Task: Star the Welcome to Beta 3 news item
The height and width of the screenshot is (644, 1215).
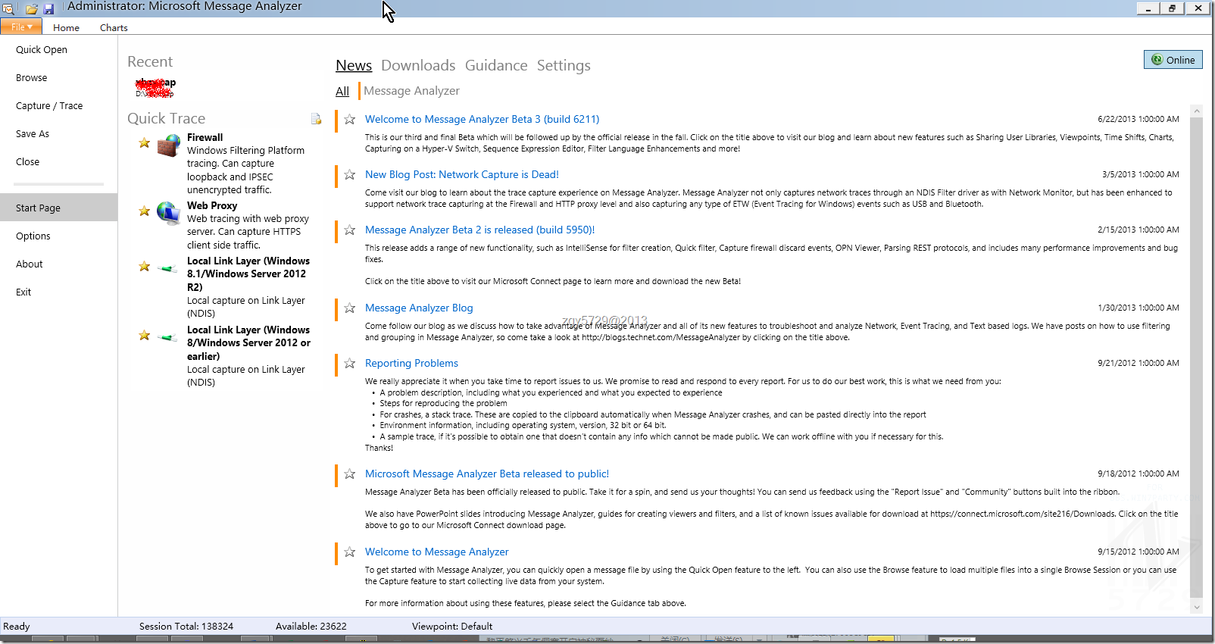Action: pos(349,120)
